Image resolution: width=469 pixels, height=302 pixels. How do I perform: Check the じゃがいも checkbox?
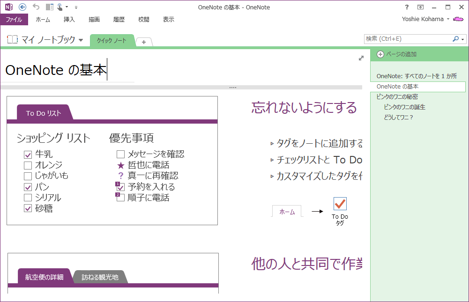point(28,176)
